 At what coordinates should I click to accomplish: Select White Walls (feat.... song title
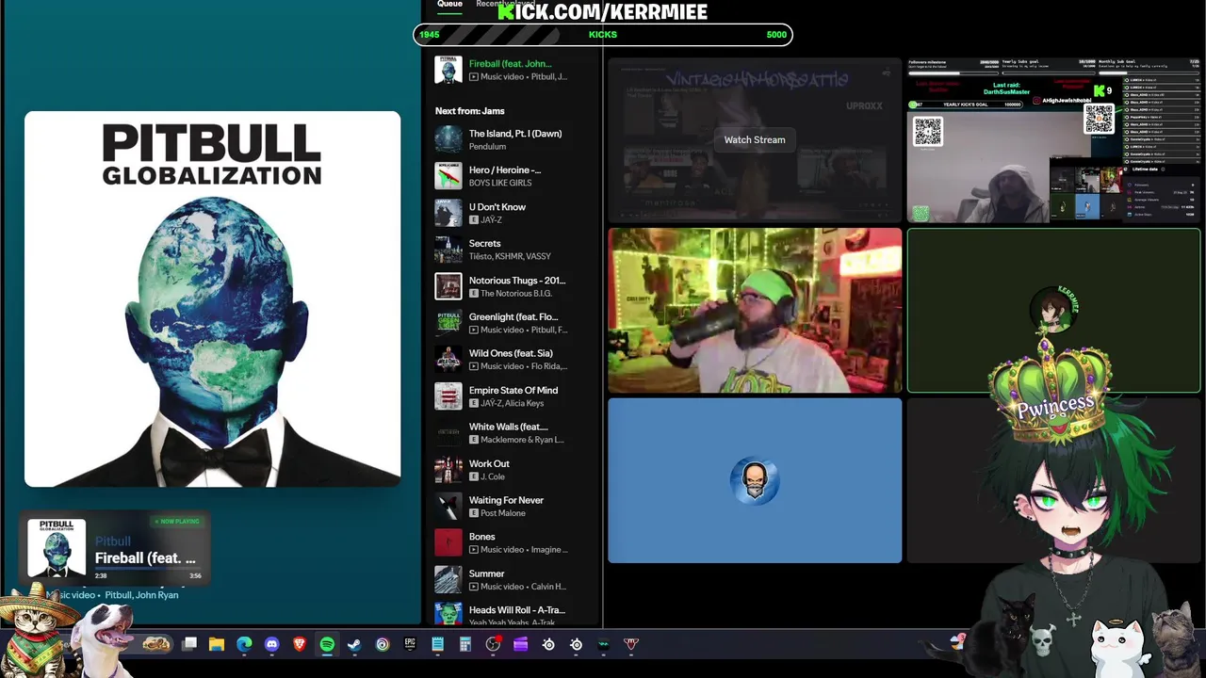tap(509, 427)
